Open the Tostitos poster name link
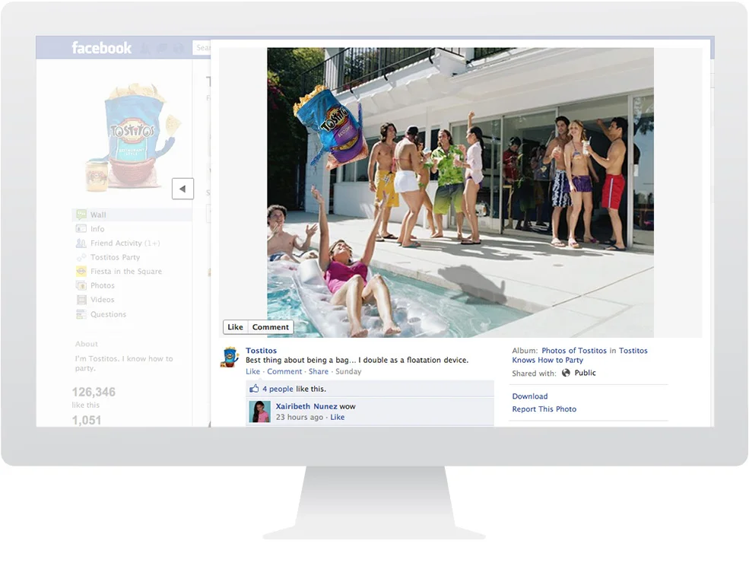Image resolution: width=749 pixels, height=563 pixels. pos(262,350)
